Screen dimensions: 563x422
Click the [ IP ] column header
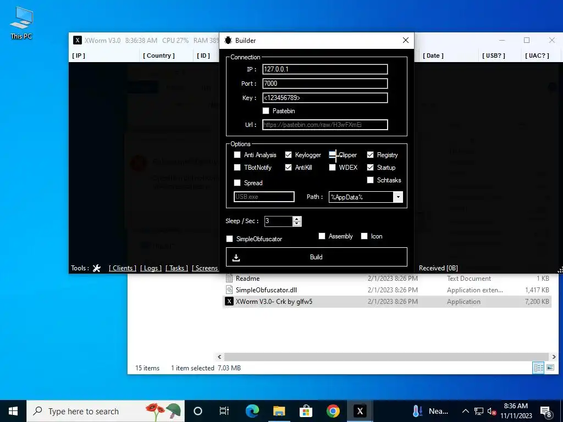tap(79, 55)
